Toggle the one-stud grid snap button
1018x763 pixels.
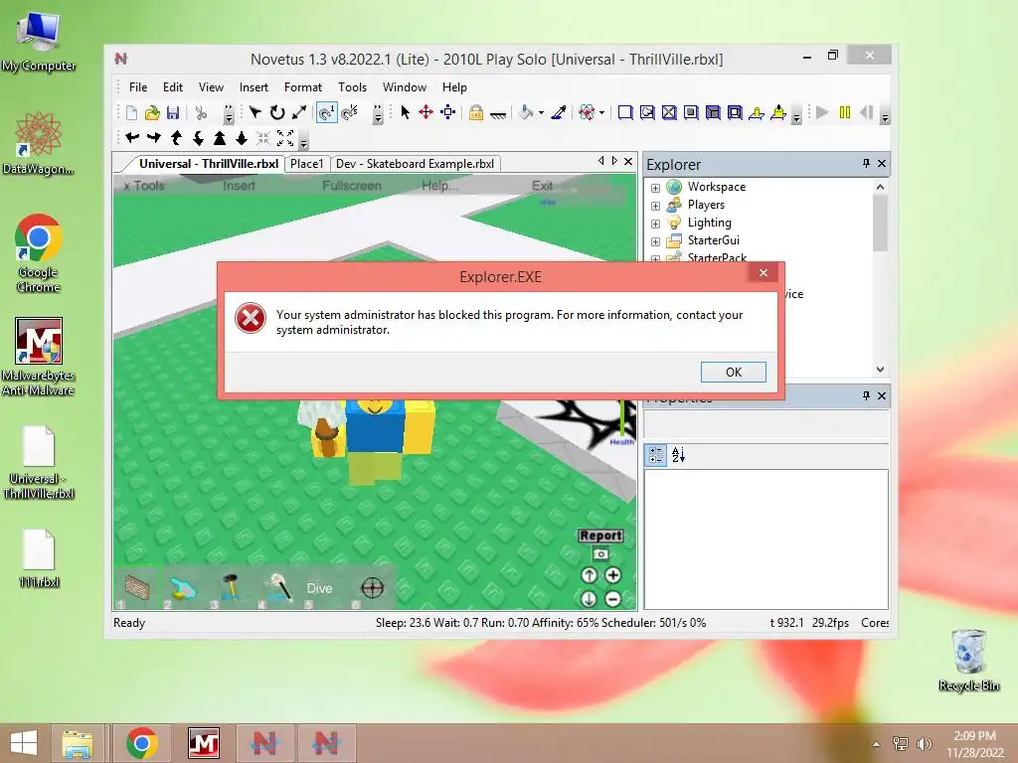point(326,113)
